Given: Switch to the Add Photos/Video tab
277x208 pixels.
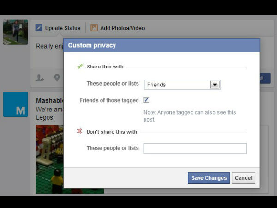Looking at the screenshot, I should click(x=118, y=28).
